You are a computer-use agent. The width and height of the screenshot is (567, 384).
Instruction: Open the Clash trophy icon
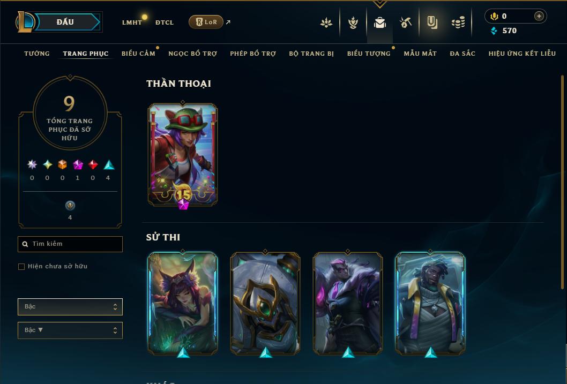[353, 22]
